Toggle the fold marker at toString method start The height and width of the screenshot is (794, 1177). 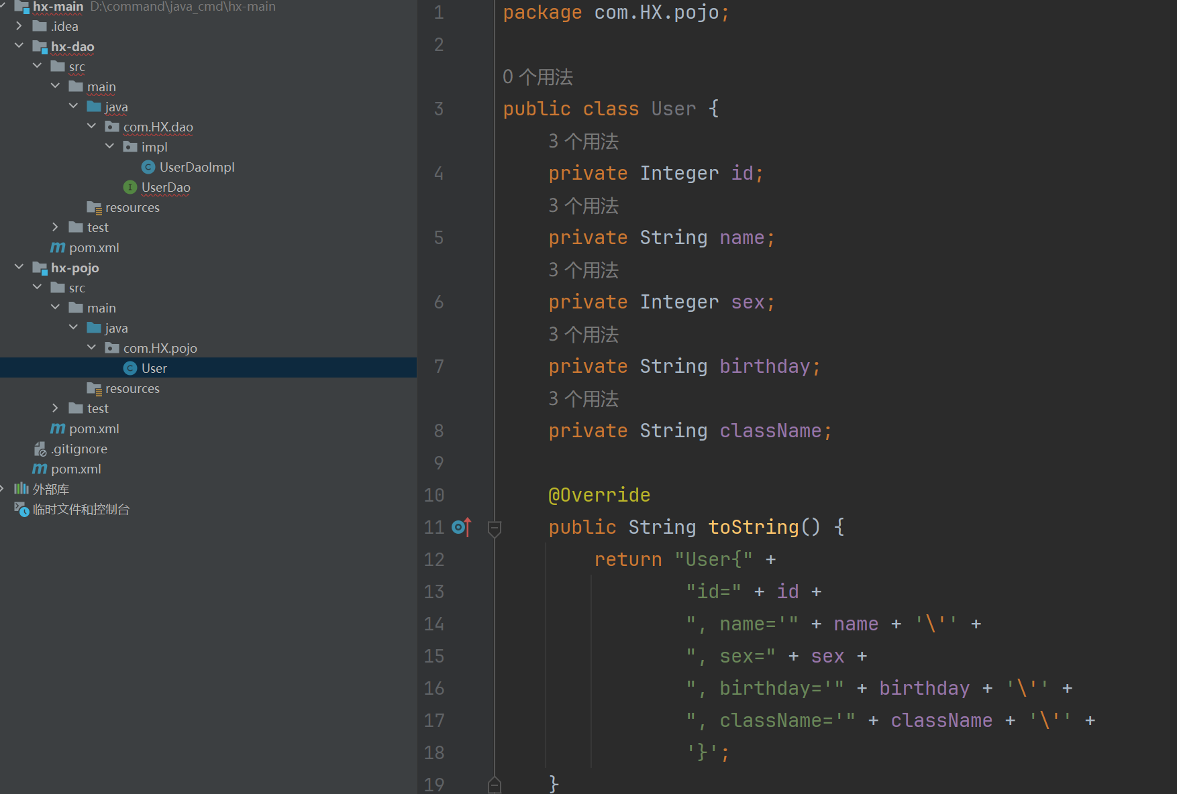pyautogui.click(x=495, y=528)
